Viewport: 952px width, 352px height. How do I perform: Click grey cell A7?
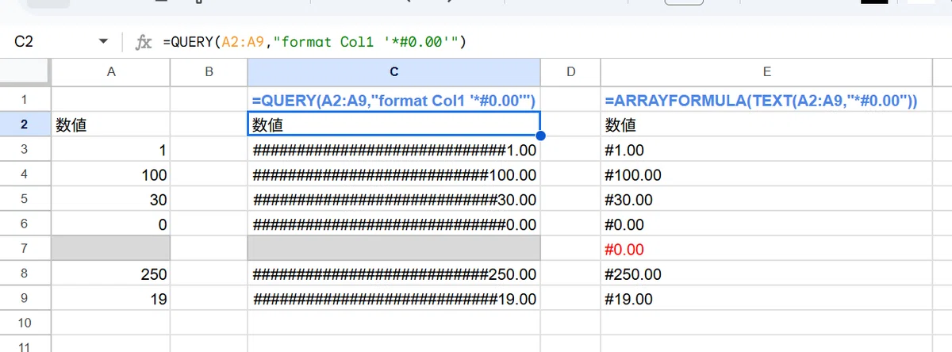110,249
